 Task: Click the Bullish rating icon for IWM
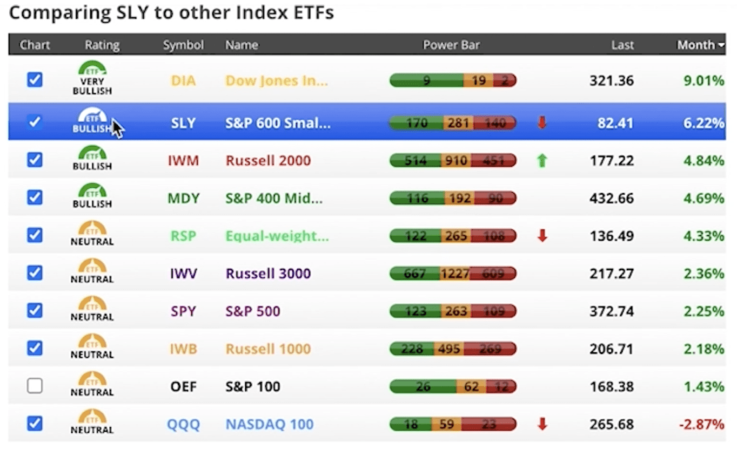point(92,158)
